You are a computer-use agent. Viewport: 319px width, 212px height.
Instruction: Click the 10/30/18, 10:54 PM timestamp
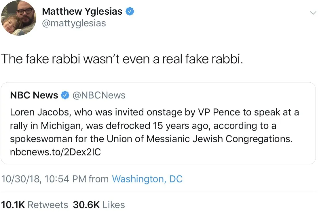coord(44,179)
